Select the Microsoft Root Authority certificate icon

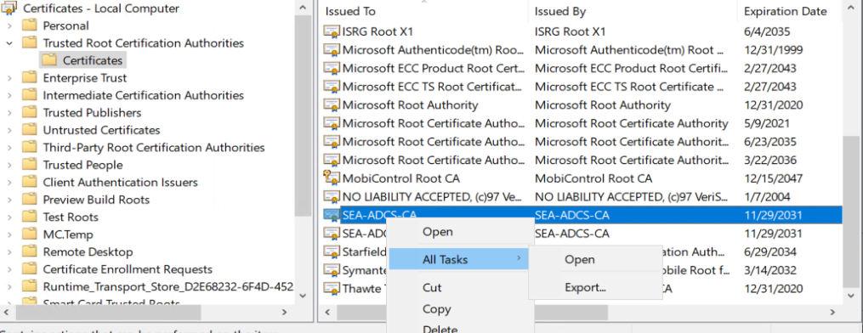click(x=331, y=105)
